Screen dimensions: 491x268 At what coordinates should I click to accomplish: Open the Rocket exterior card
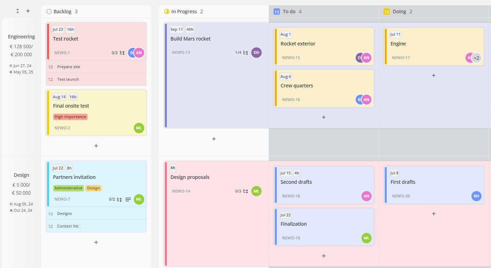[x=324, y=46]
